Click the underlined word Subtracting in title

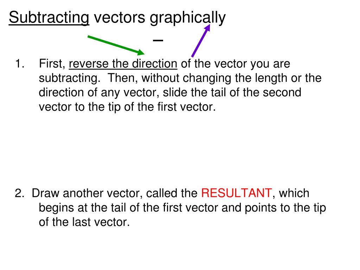point(49,17)
